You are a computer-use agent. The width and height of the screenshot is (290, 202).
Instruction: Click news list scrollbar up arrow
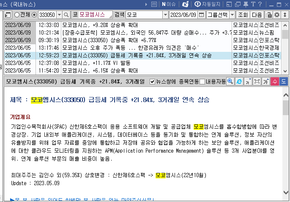coord(285,25)
